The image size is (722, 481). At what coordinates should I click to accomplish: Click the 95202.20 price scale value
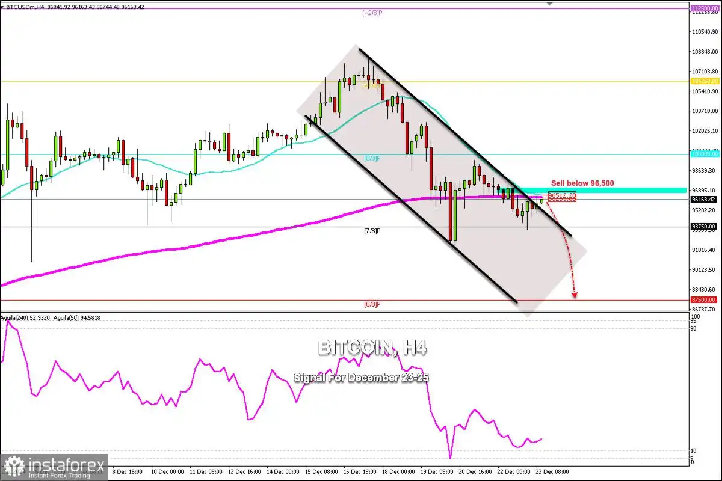click(705, 210)
